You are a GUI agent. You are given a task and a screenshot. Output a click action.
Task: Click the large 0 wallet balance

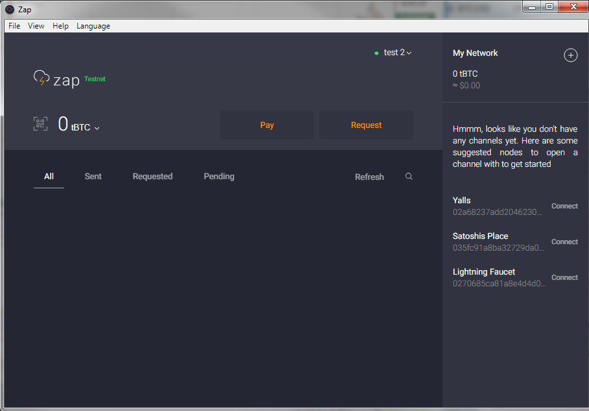click(63, 124)
